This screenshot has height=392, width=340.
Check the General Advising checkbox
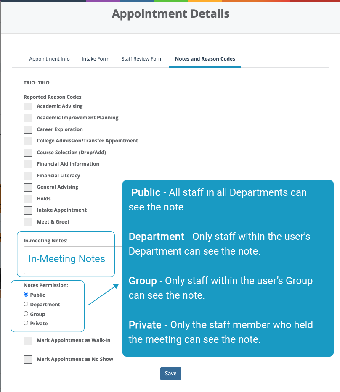click(27, 187)
